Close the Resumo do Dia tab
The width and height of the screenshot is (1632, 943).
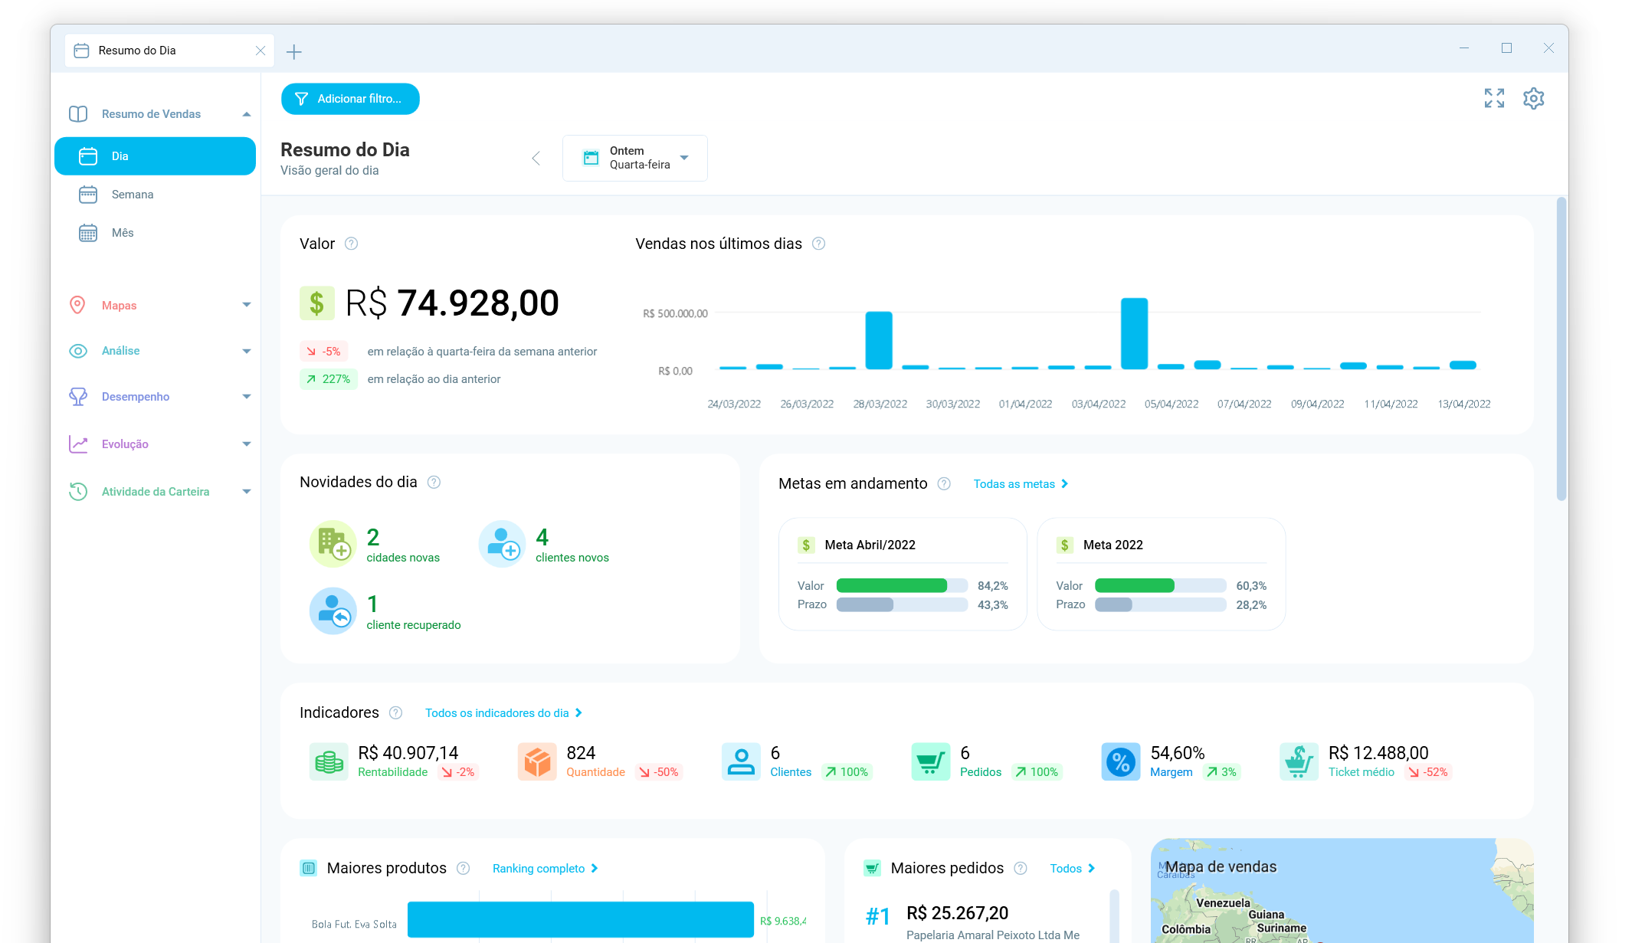click(261, 51)
